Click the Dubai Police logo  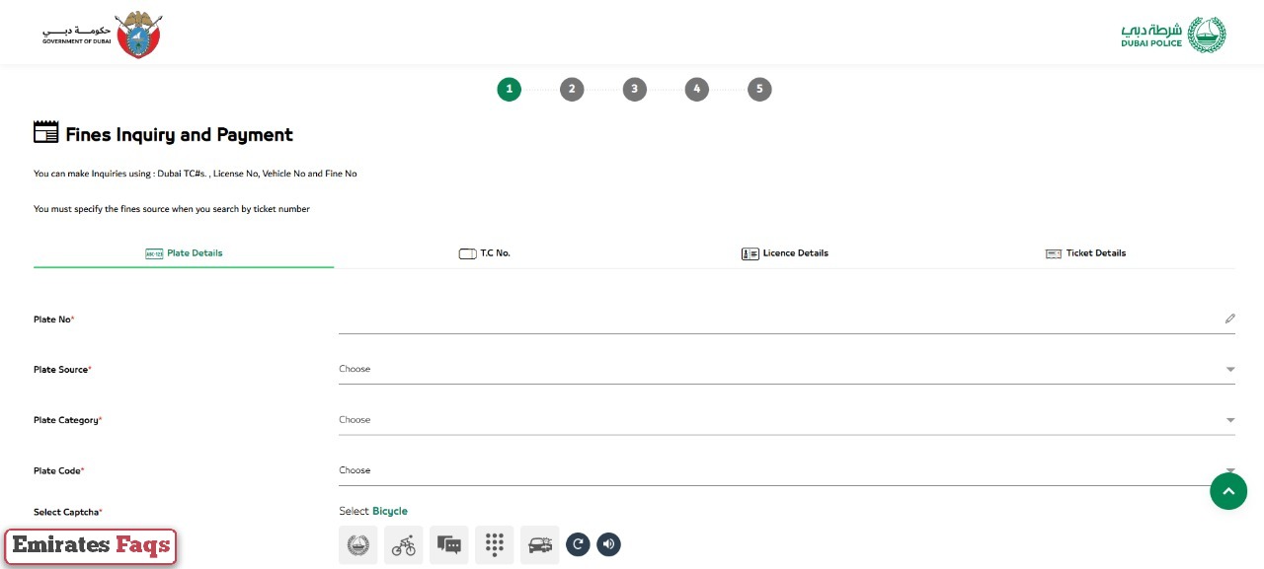1173,35
